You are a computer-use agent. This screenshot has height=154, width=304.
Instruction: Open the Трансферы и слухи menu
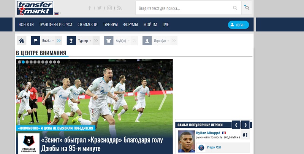coord(55,25)
